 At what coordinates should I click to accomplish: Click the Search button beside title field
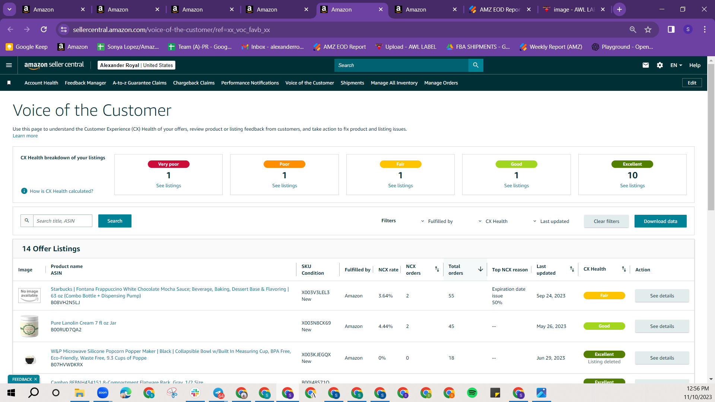115,221
